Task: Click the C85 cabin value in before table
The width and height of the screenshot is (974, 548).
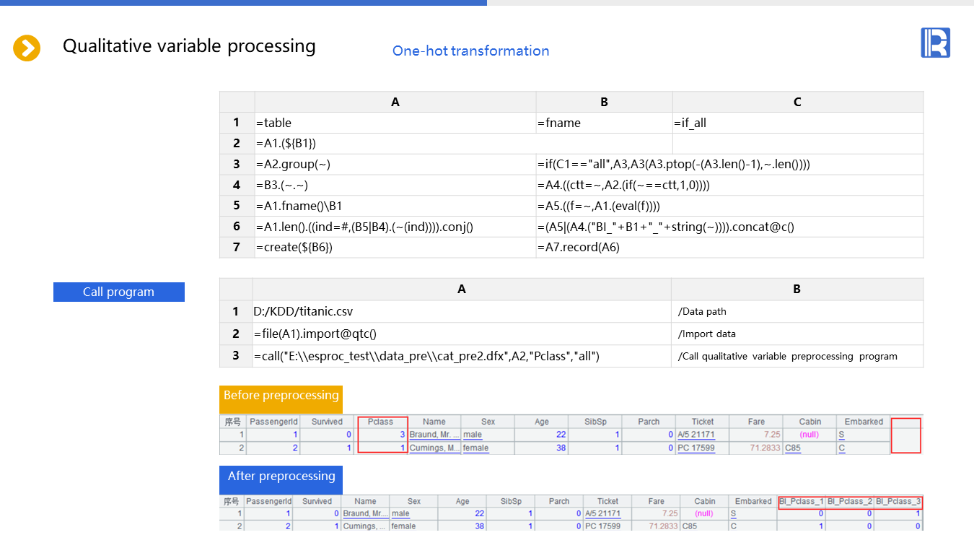Action: [x=795, y=448]
